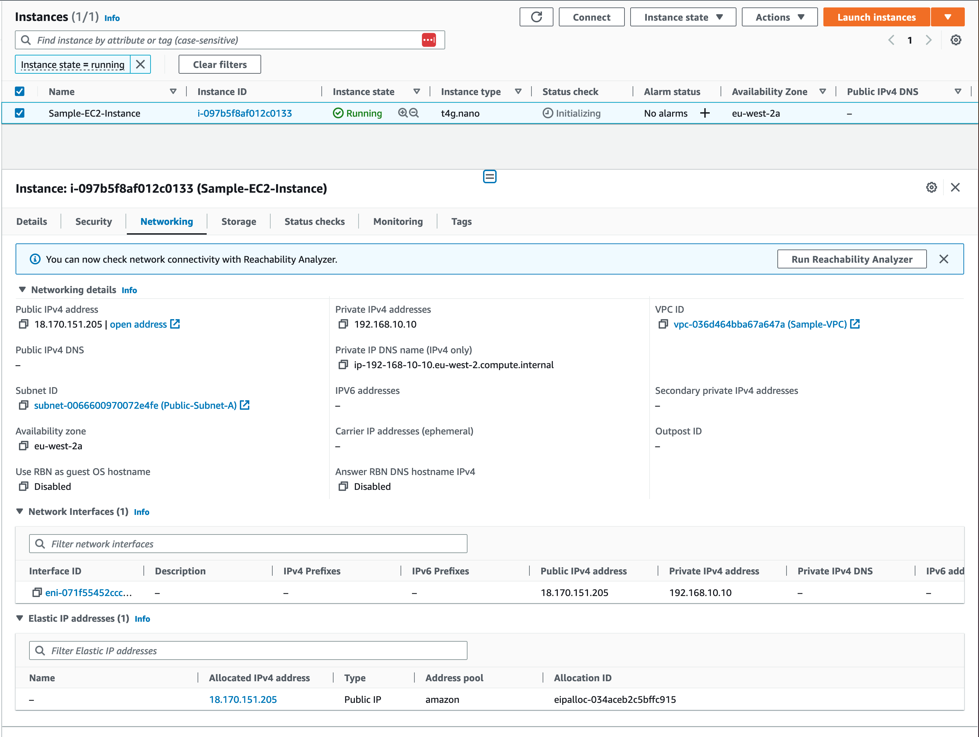979x737 pixels.
Task: Open table preferences with the gear icon
Action: pyautogui.click(x=956, y=39)
